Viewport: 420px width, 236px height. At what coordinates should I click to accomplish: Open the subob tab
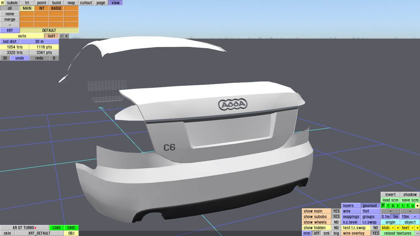click(x=12, y=3)
